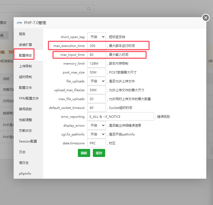The width and height of the screenshot is (213, 205).
Task: Close the PHP-7.0 management dialog
Action: (x=206, y=18)
